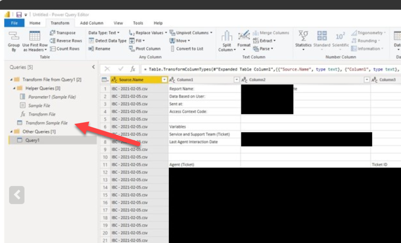Open the Format text tool
Screen dimensions: 401x243
(244, 41)
